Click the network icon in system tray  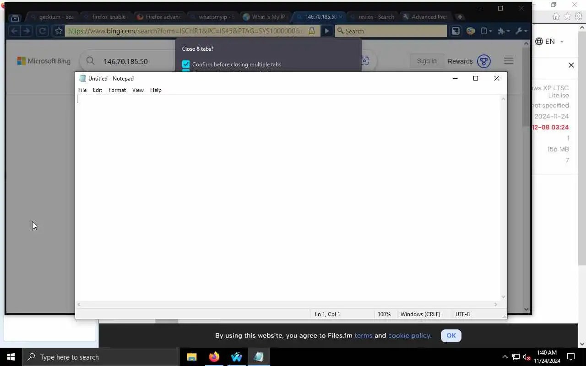tap(516, 357)
